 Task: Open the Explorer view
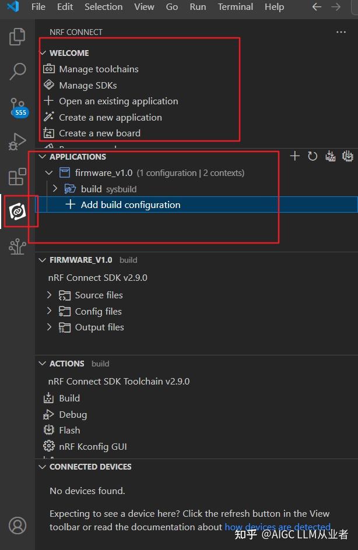[x=17, y=38]
